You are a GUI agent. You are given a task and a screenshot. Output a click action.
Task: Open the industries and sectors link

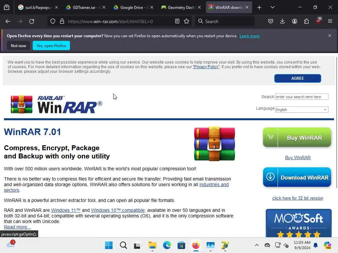coord(214,184)
